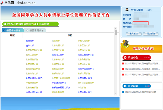Click the blue 常见问题 play icon
The image size is (163, 110).
(125, 86)
